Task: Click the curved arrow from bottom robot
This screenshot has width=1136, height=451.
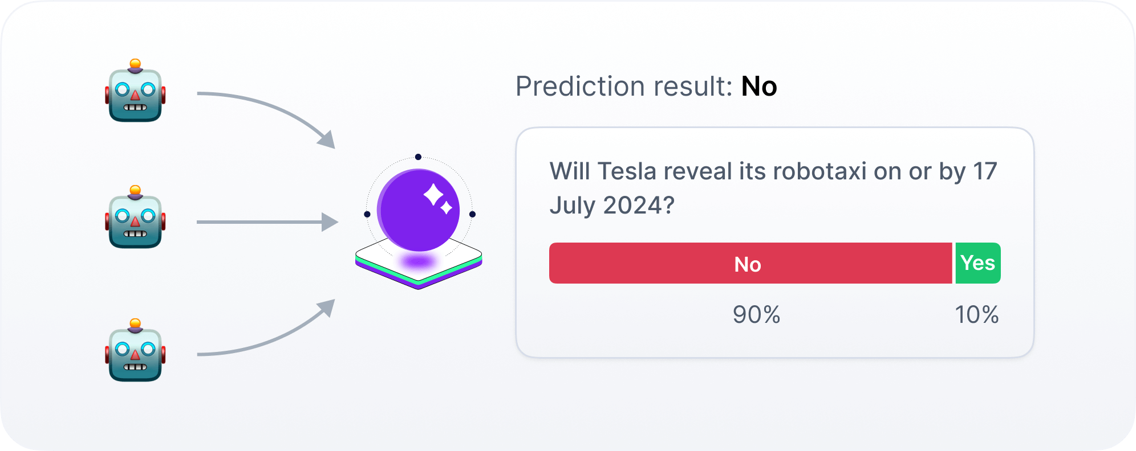Action: [x=266, y=328]
